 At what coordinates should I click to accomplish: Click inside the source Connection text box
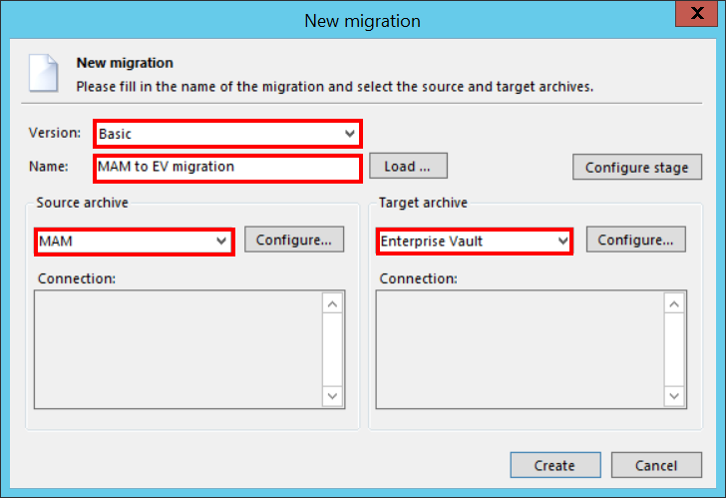coord(178,349)
